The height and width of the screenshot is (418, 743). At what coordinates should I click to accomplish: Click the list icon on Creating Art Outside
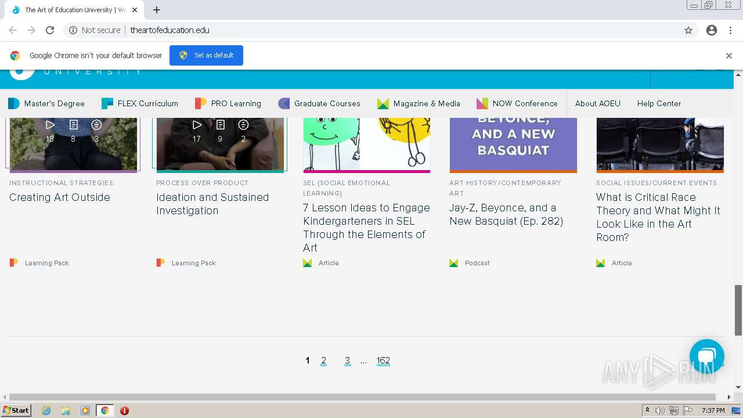pos(96,125)
